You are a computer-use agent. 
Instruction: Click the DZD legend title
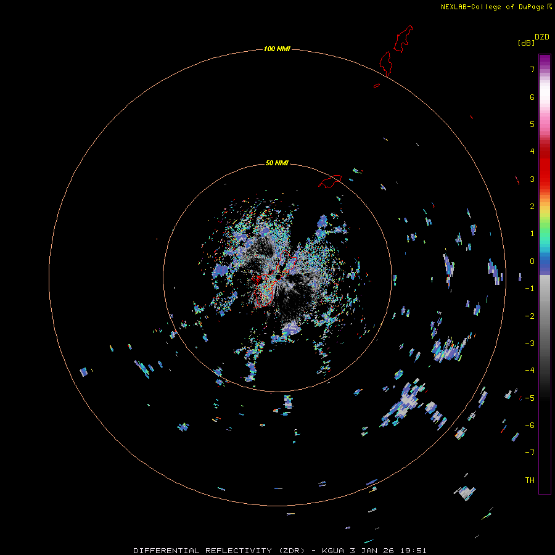[542, 37]
